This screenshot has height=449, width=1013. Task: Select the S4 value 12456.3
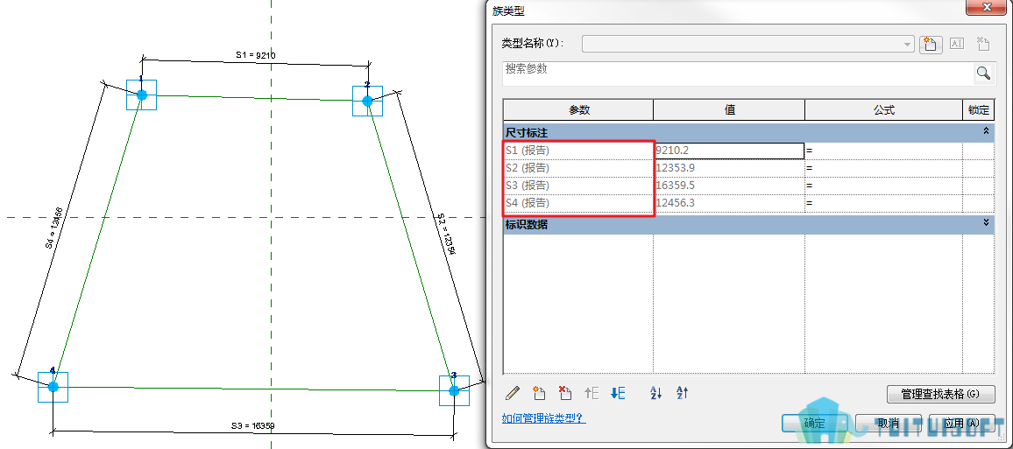729,203
